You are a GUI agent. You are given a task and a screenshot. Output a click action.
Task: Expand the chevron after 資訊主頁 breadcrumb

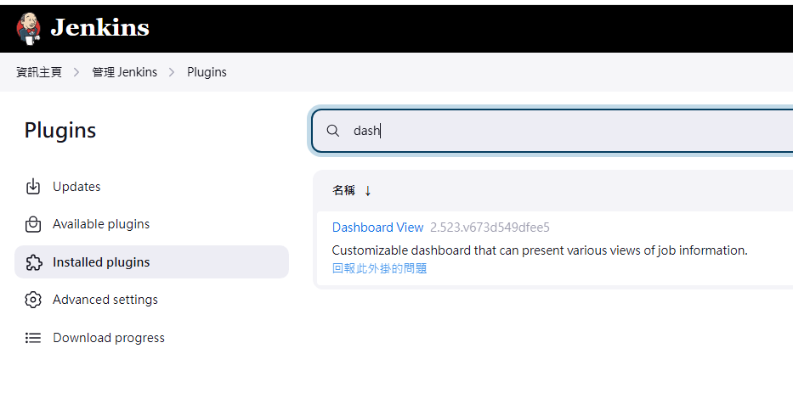76,72
